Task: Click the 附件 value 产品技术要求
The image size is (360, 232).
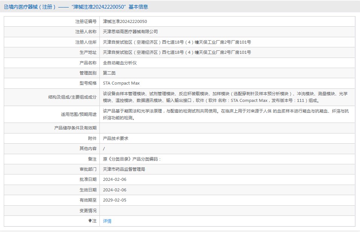Action: tap(116, 138)
